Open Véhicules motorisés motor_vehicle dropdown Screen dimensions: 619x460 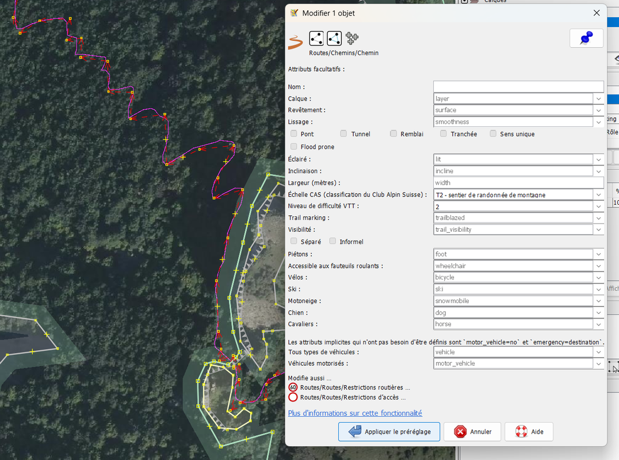[x=598, y=364]
